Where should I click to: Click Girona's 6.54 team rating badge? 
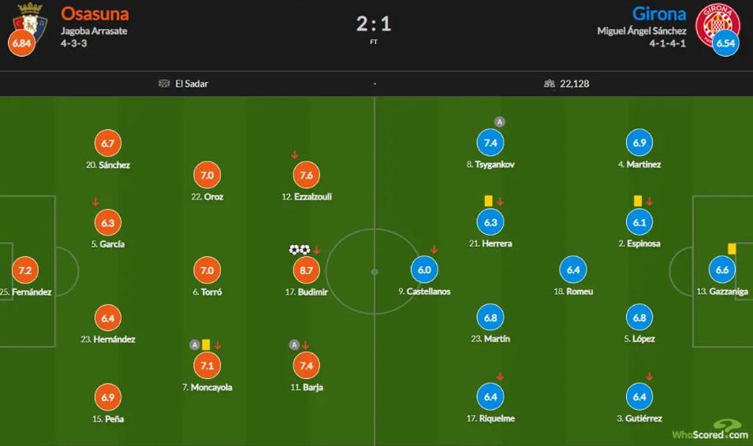pyautogui.click(x=725, y=43)
